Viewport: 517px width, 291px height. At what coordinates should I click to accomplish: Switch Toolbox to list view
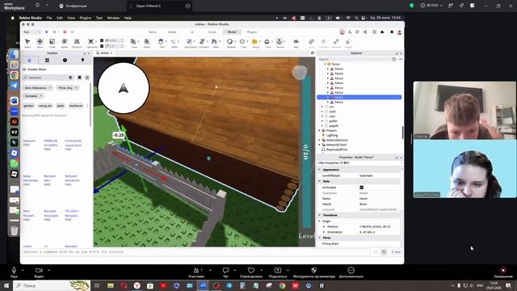[87, 78]
